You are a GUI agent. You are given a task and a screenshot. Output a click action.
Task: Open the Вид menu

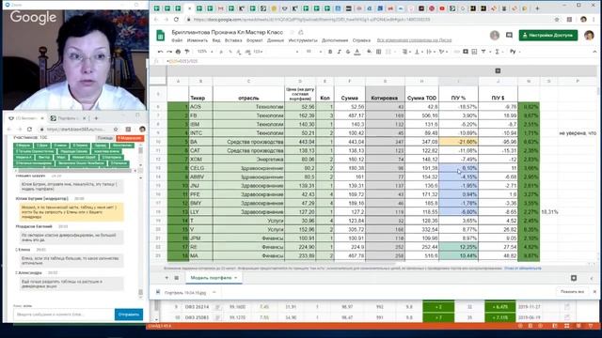216,40
